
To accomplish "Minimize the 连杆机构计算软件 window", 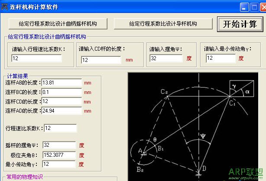I will coord(244,7).
